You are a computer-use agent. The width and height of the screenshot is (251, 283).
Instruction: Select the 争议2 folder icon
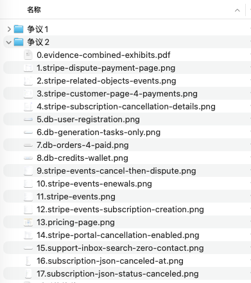click(19, 42)
